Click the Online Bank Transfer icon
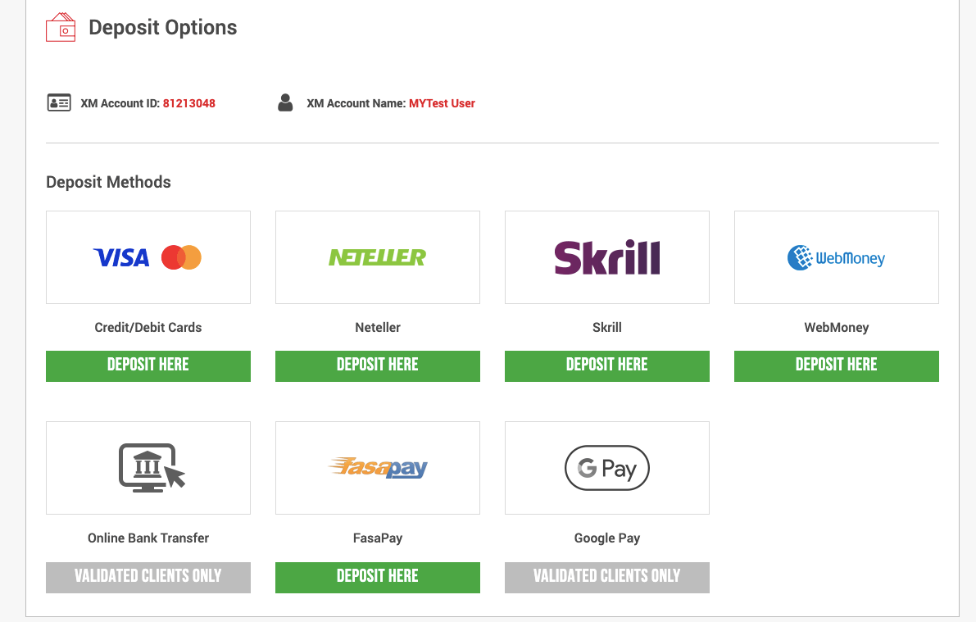976x622 pixels. pyautogui.click(x=152, y=468)
